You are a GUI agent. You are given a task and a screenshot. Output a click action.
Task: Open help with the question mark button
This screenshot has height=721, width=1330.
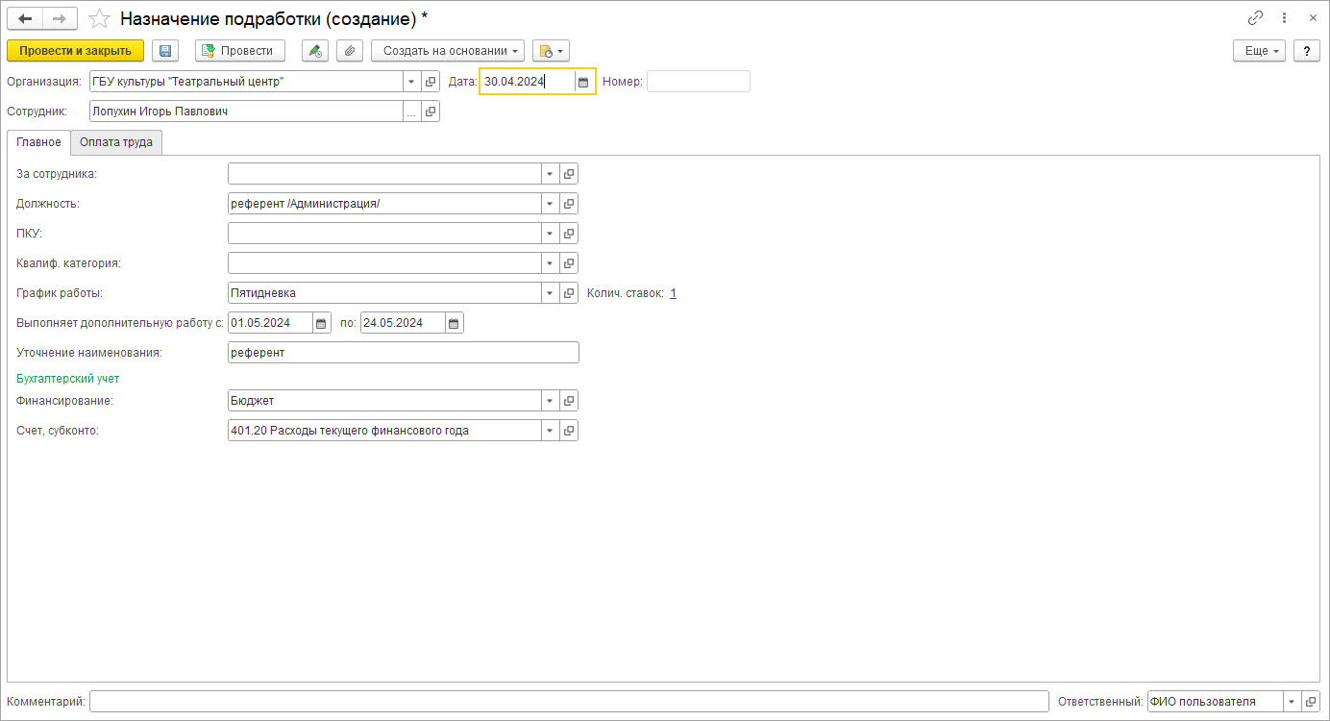click(x=1307, y=51)
